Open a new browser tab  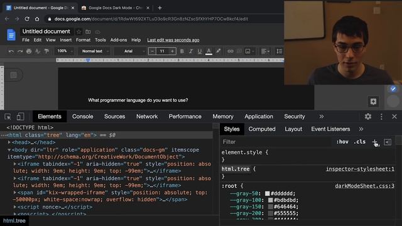(x=160, y=8)
